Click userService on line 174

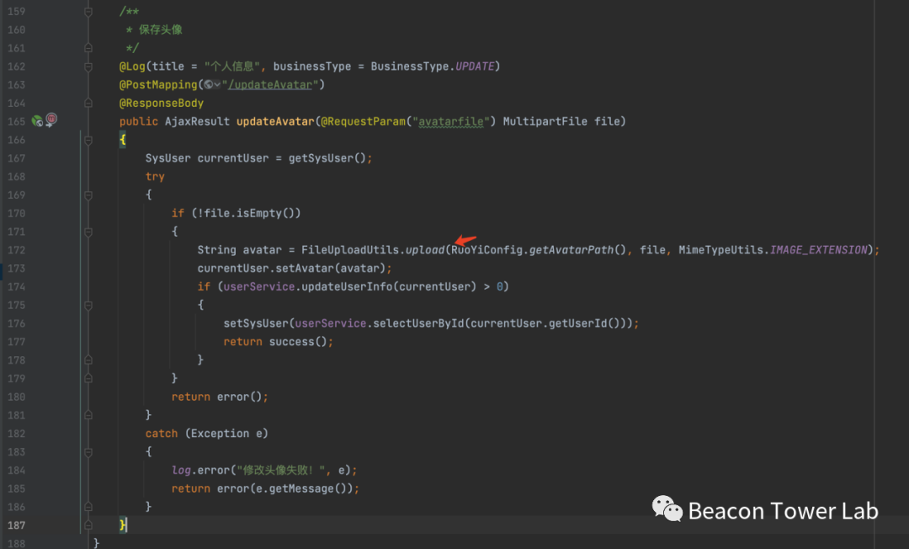coord(259,286)
